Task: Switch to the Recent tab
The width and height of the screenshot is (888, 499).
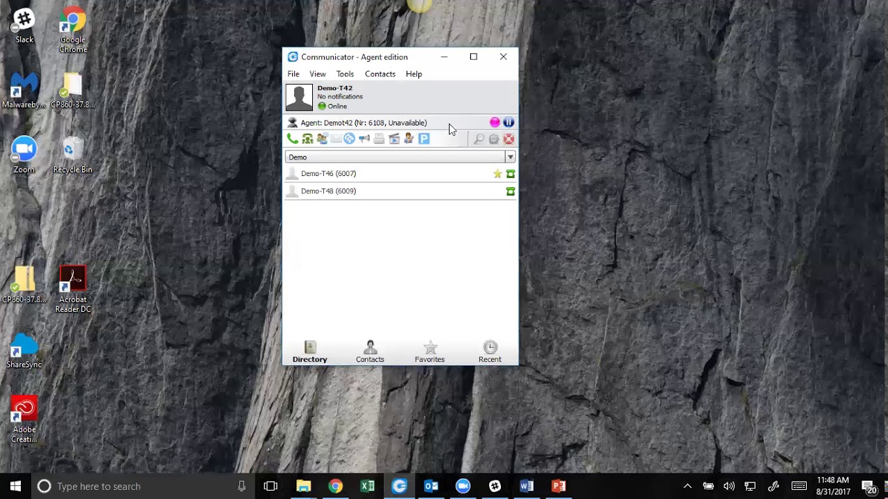Action: (x=490, y=352)
